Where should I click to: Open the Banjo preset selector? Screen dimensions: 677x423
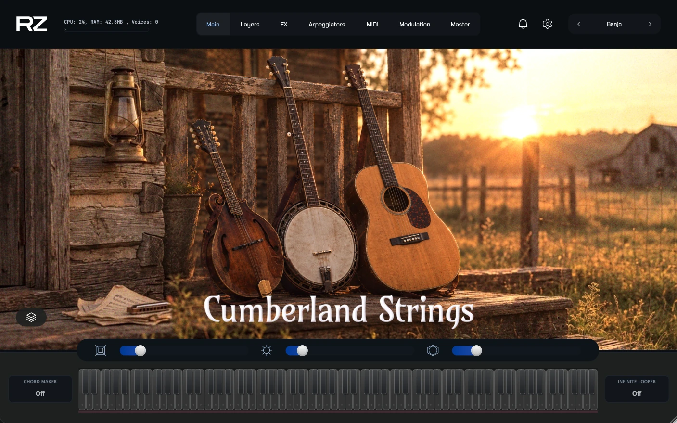614,24
